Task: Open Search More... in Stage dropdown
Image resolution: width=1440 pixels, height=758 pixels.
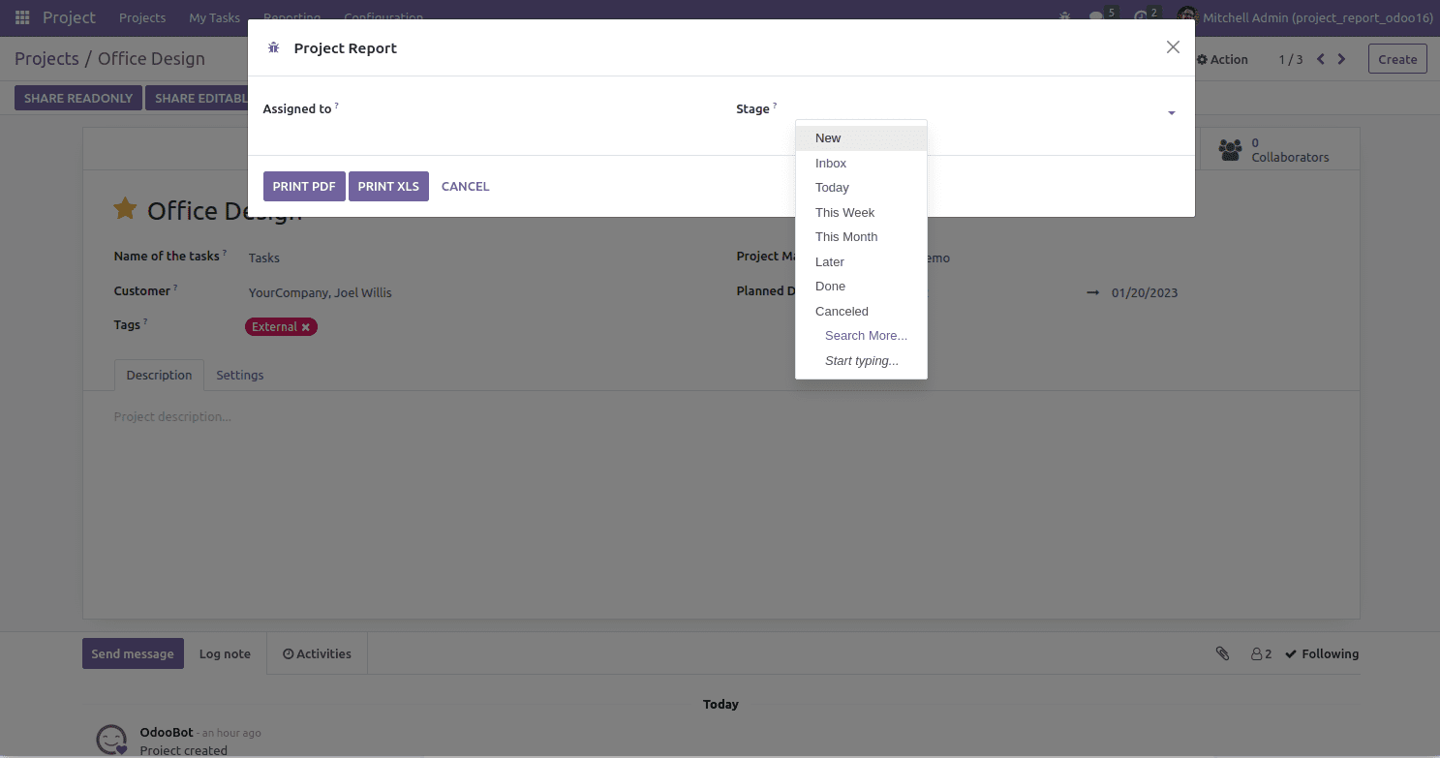Action: pyautogui.click(x=861, y=336)
